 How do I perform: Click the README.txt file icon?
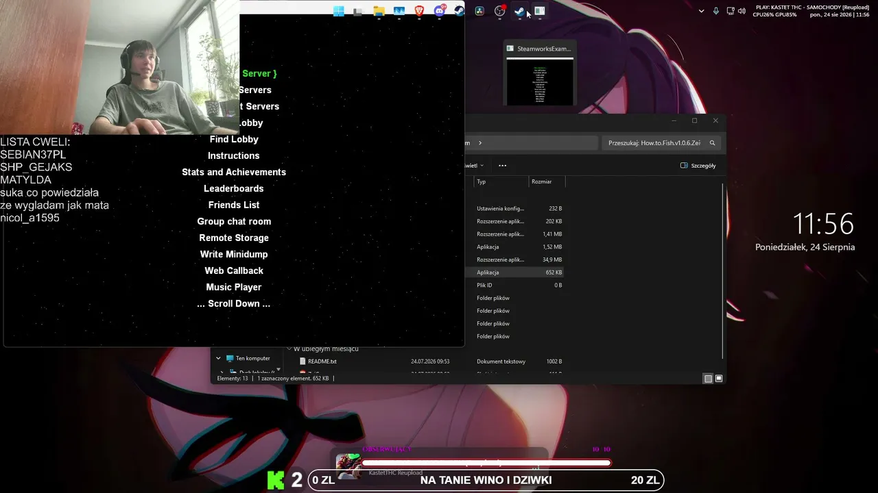click(302, 362)
